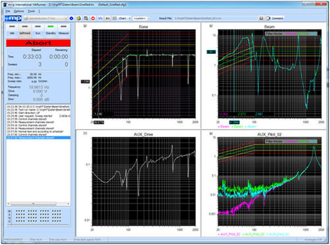Click the red stop icon in toolbar
Image resolution: width=330 pixels, height=245 pixels.
click(93, 18)
